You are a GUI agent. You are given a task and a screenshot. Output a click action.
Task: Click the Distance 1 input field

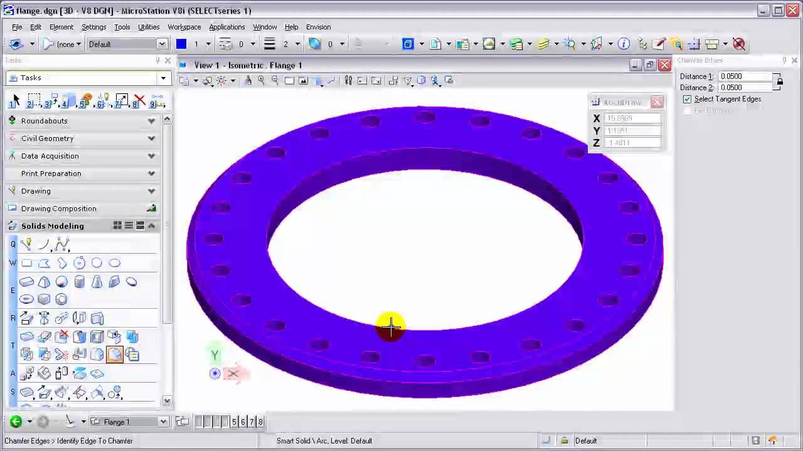[745, 76]
